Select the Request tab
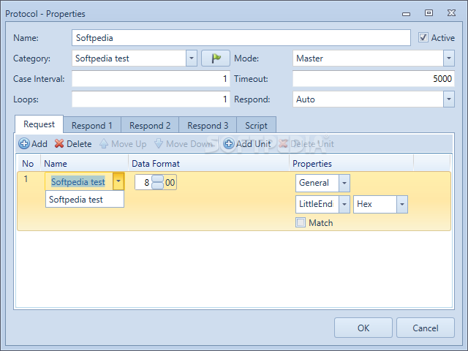The height and width of the screenshot is (351, 468). (x=39, y=124)
